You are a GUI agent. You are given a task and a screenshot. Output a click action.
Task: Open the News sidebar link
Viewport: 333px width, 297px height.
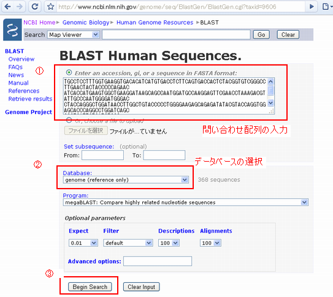(16, 75)
